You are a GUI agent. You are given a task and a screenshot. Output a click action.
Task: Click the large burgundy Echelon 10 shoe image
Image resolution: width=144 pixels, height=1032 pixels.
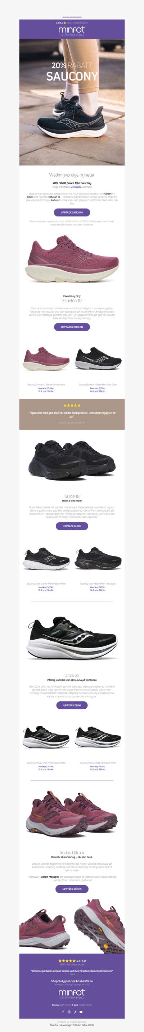pos(72,259)
